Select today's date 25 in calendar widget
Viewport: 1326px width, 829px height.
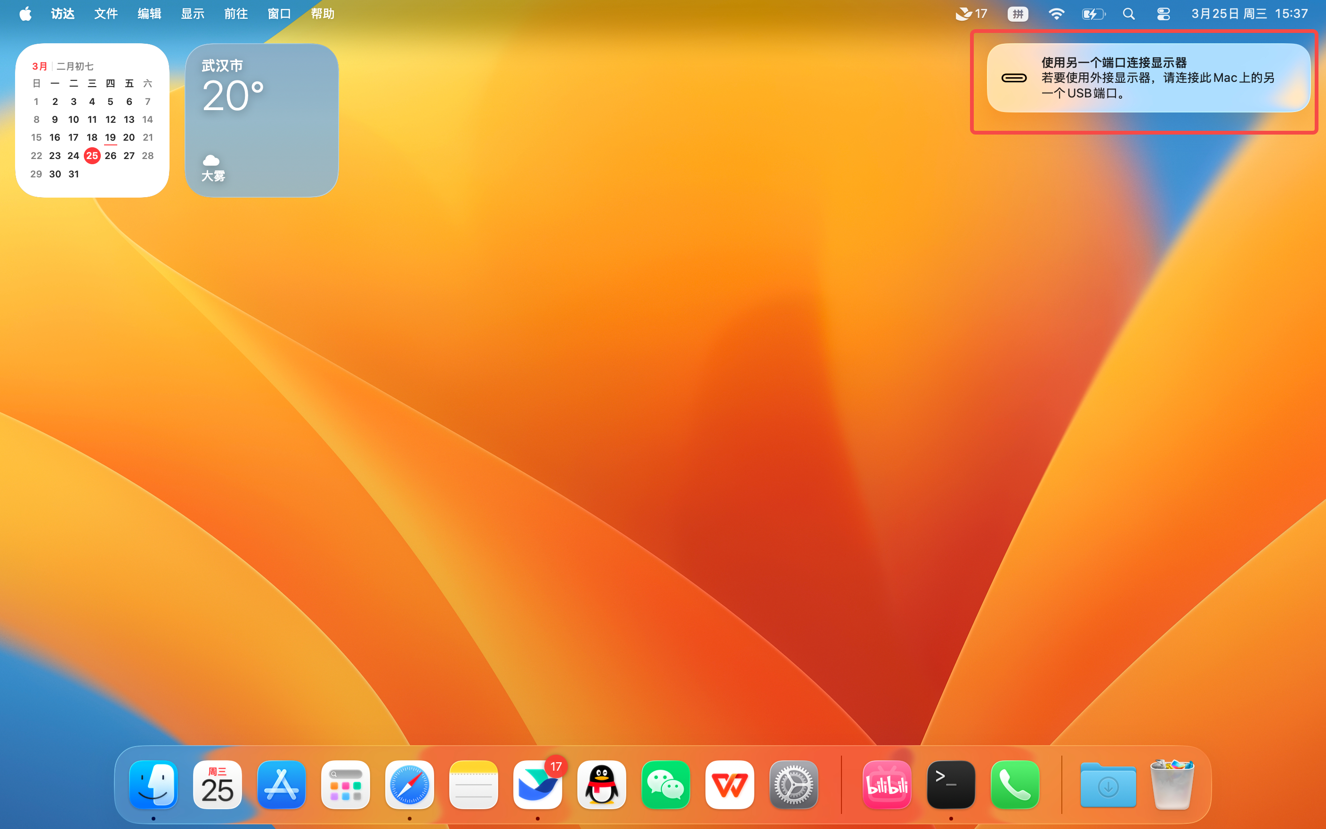click(92, 156)
